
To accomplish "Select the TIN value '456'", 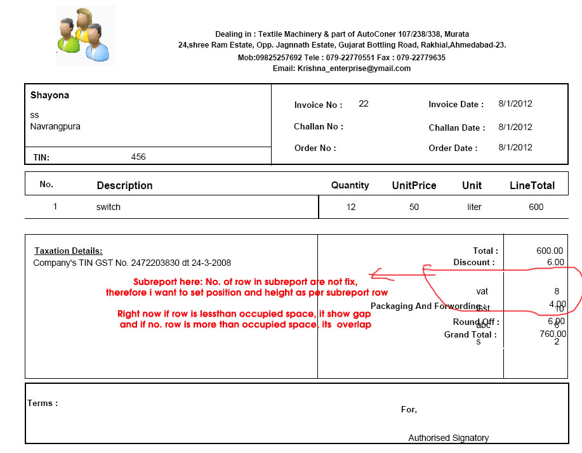I will coord(138,157).
